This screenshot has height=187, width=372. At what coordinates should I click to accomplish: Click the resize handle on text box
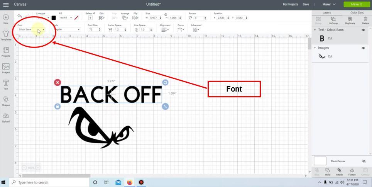(x=166, y=106)
